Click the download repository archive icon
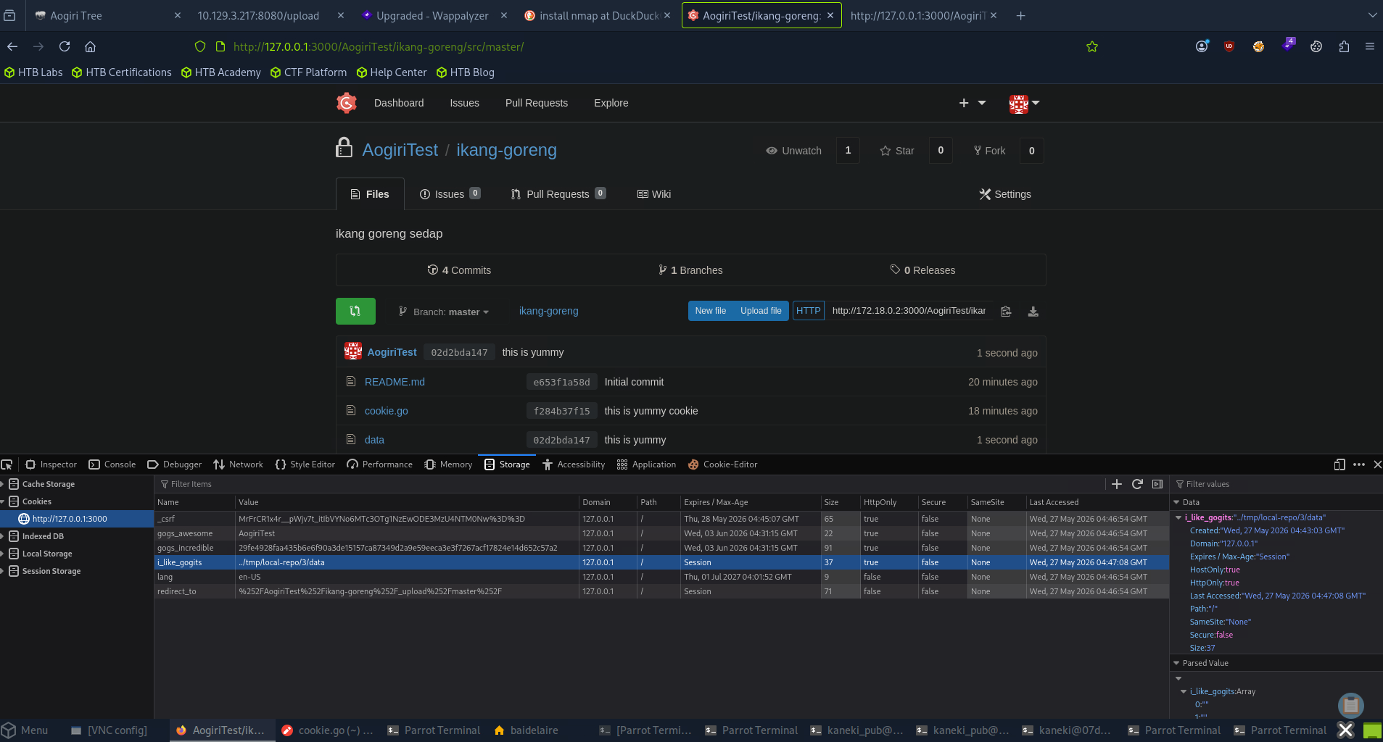The image size is (1383, 742). click(1033, 311)
